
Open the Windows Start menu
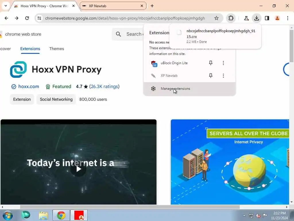click(8, 215)
